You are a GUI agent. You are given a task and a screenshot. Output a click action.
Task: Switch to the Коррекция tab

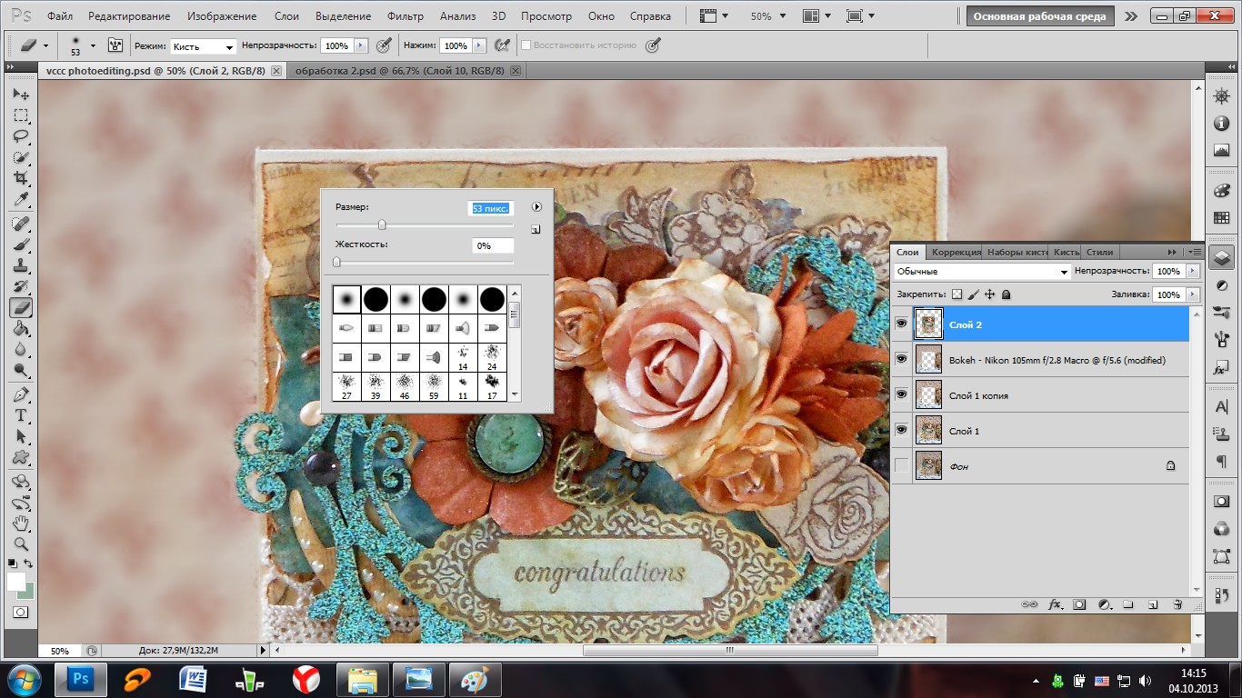[956, 252]
